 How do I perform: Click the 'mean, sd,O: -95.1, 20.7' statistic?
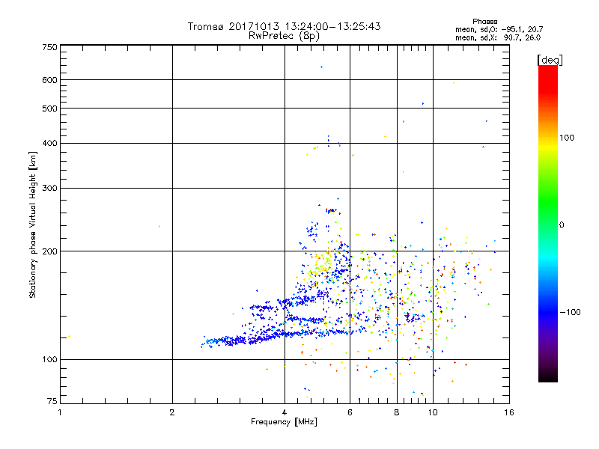click(x=499, y=29)
